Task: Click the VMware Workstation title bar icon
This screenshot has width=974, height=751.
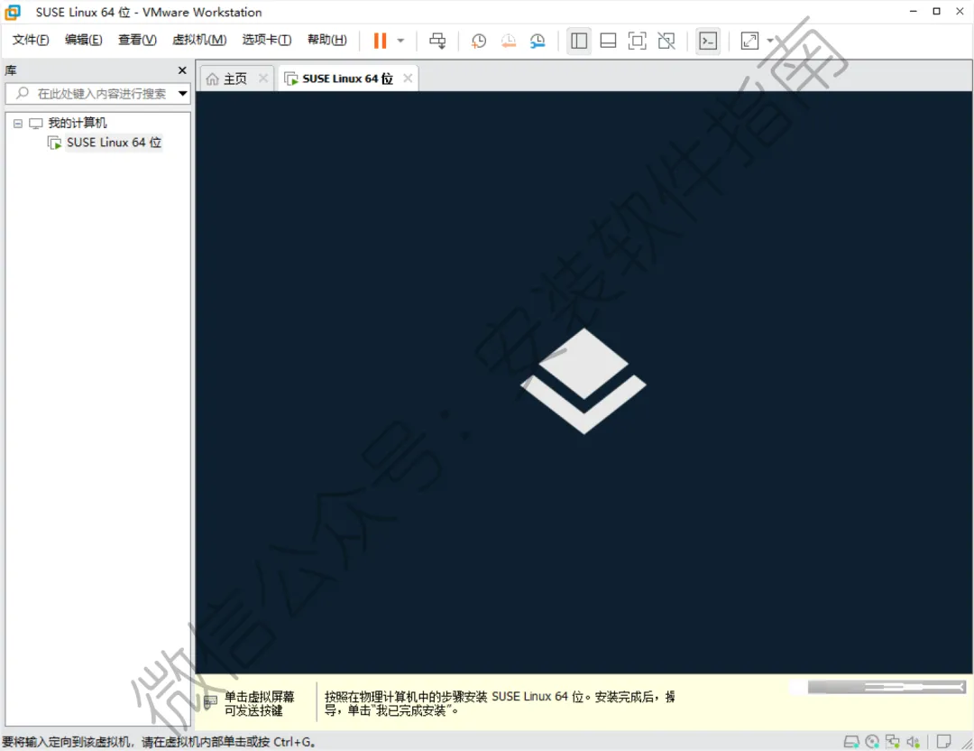Action: (x=13, y=12)
